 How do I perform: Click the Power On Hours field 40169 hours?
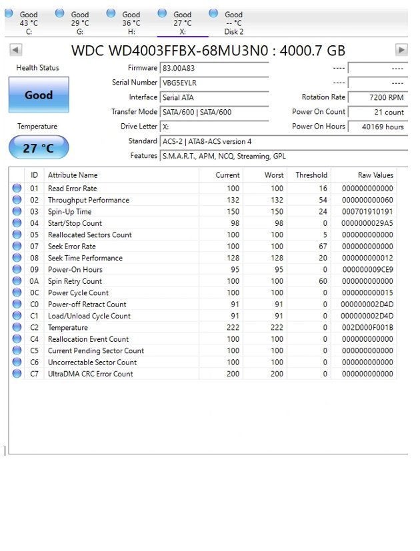[378, 127]
